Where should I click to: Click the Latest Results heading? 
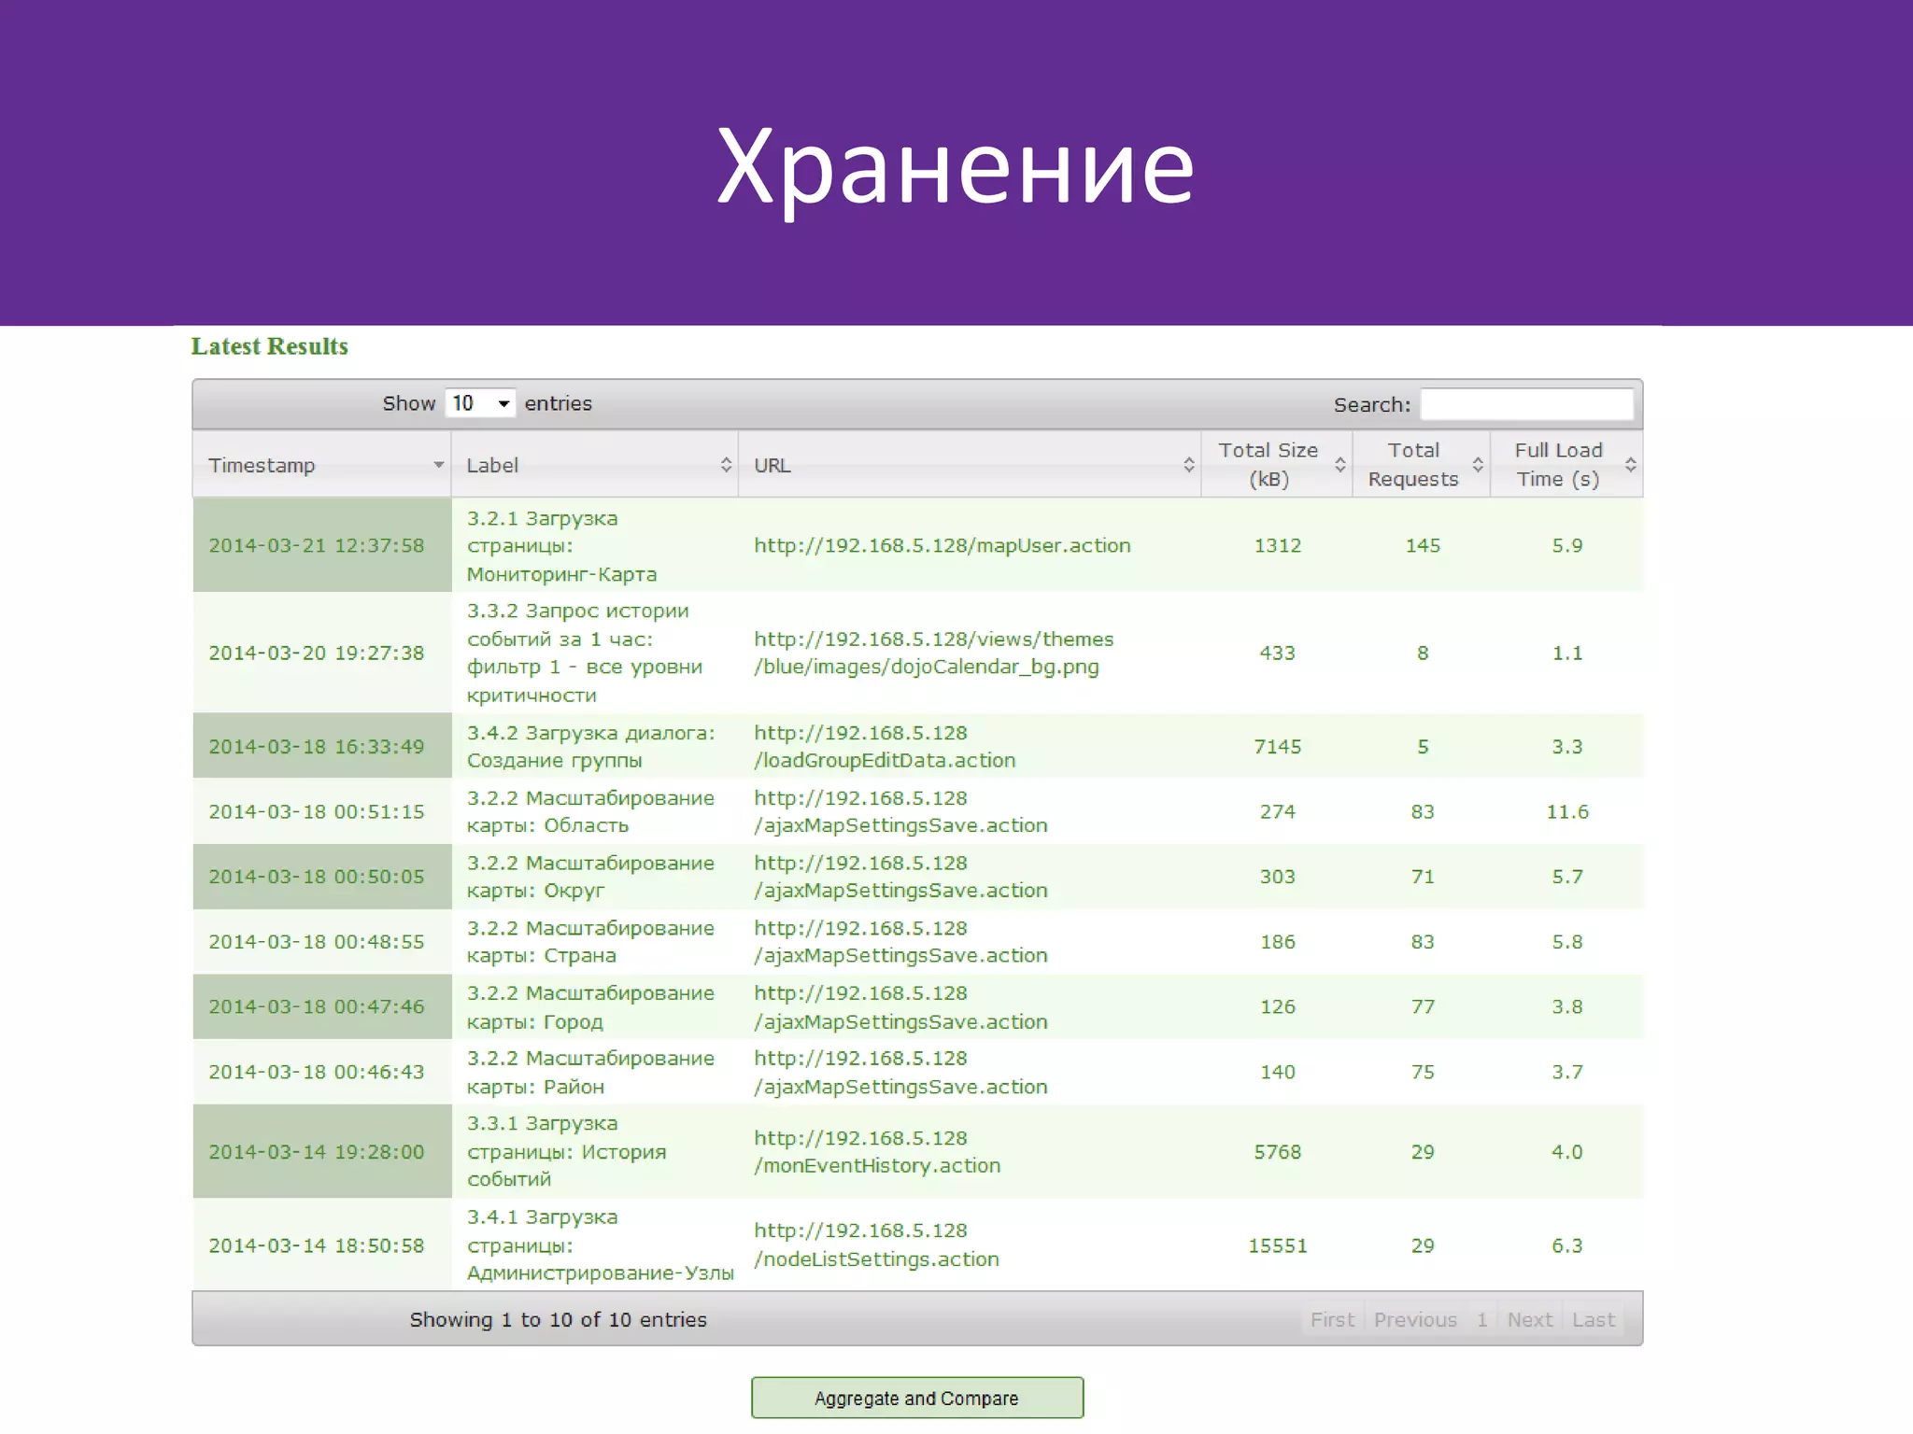click(x=269, y=346)
